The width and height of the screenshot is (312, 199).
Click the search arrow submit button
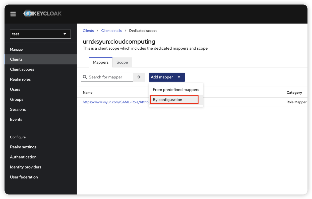coord(139,77)
